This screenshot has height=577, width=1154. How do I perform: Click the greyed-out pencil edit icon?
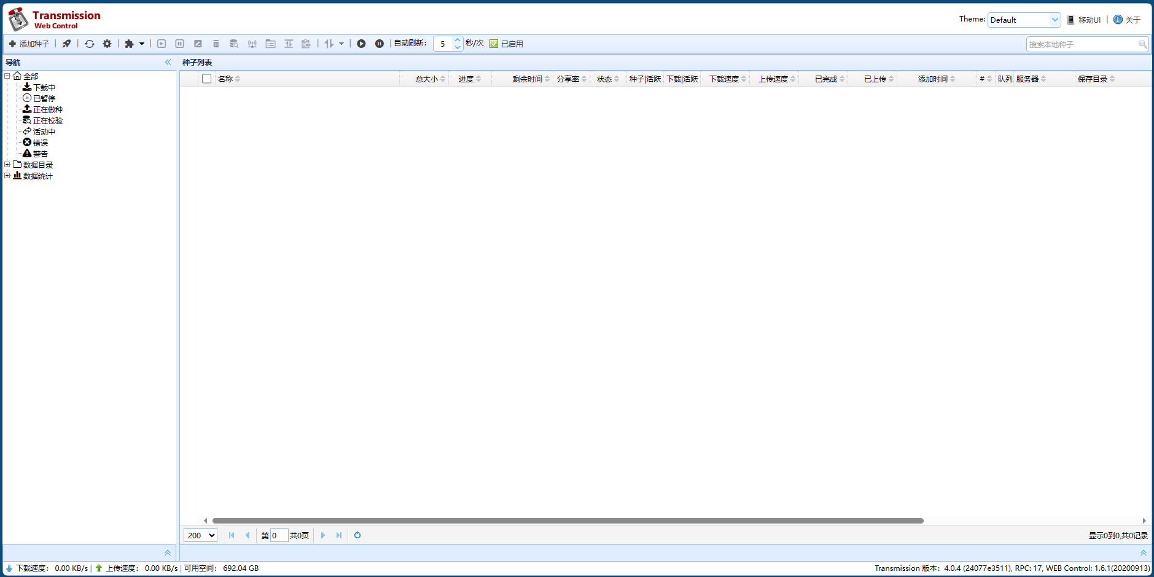[198, 44]
